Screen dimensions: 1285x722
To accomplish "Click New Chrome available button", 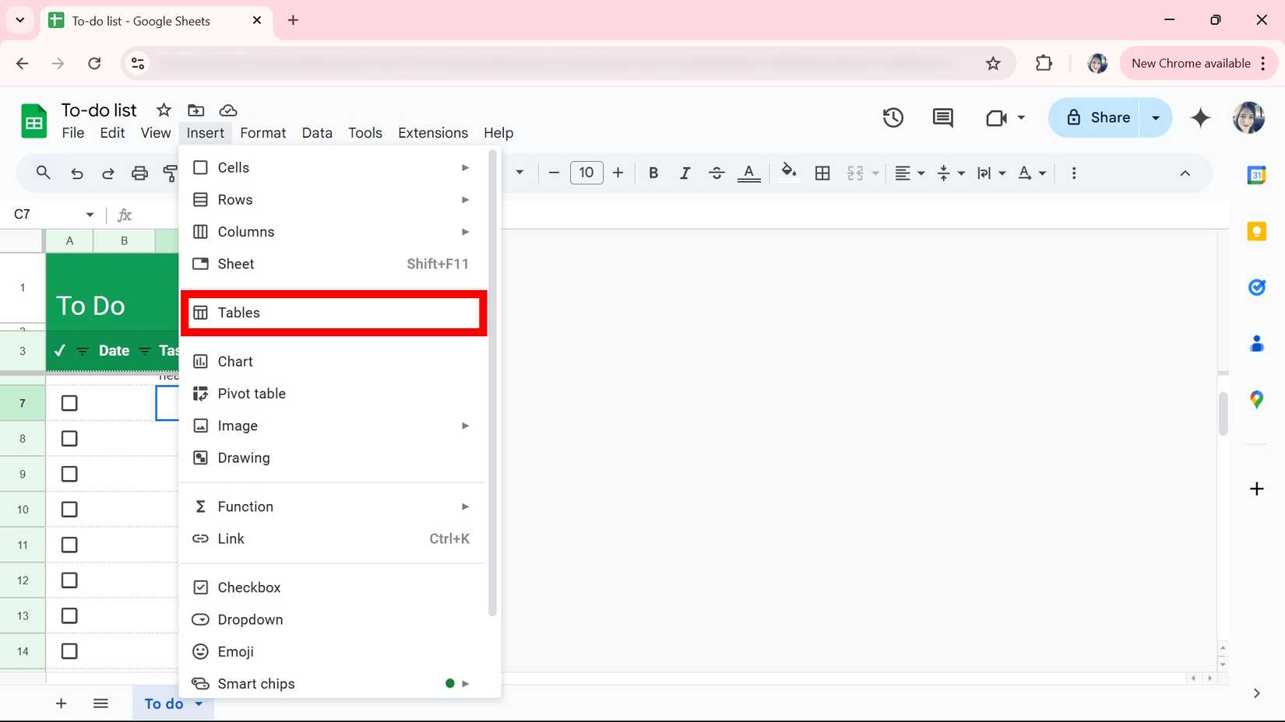I will [x=1190, y=63].
